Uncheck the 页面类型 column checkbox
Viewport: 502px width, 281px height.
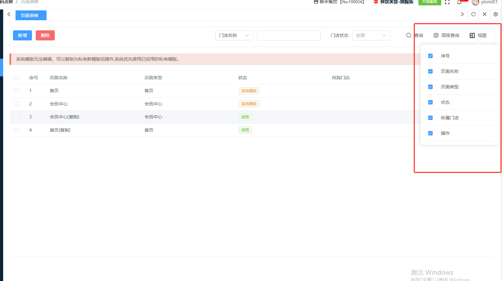430,87
